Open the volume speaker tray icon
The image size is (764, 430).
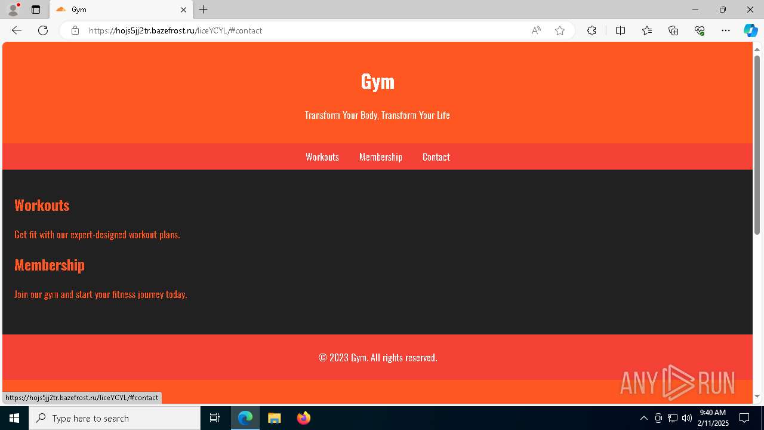click(x=687, y=418)
